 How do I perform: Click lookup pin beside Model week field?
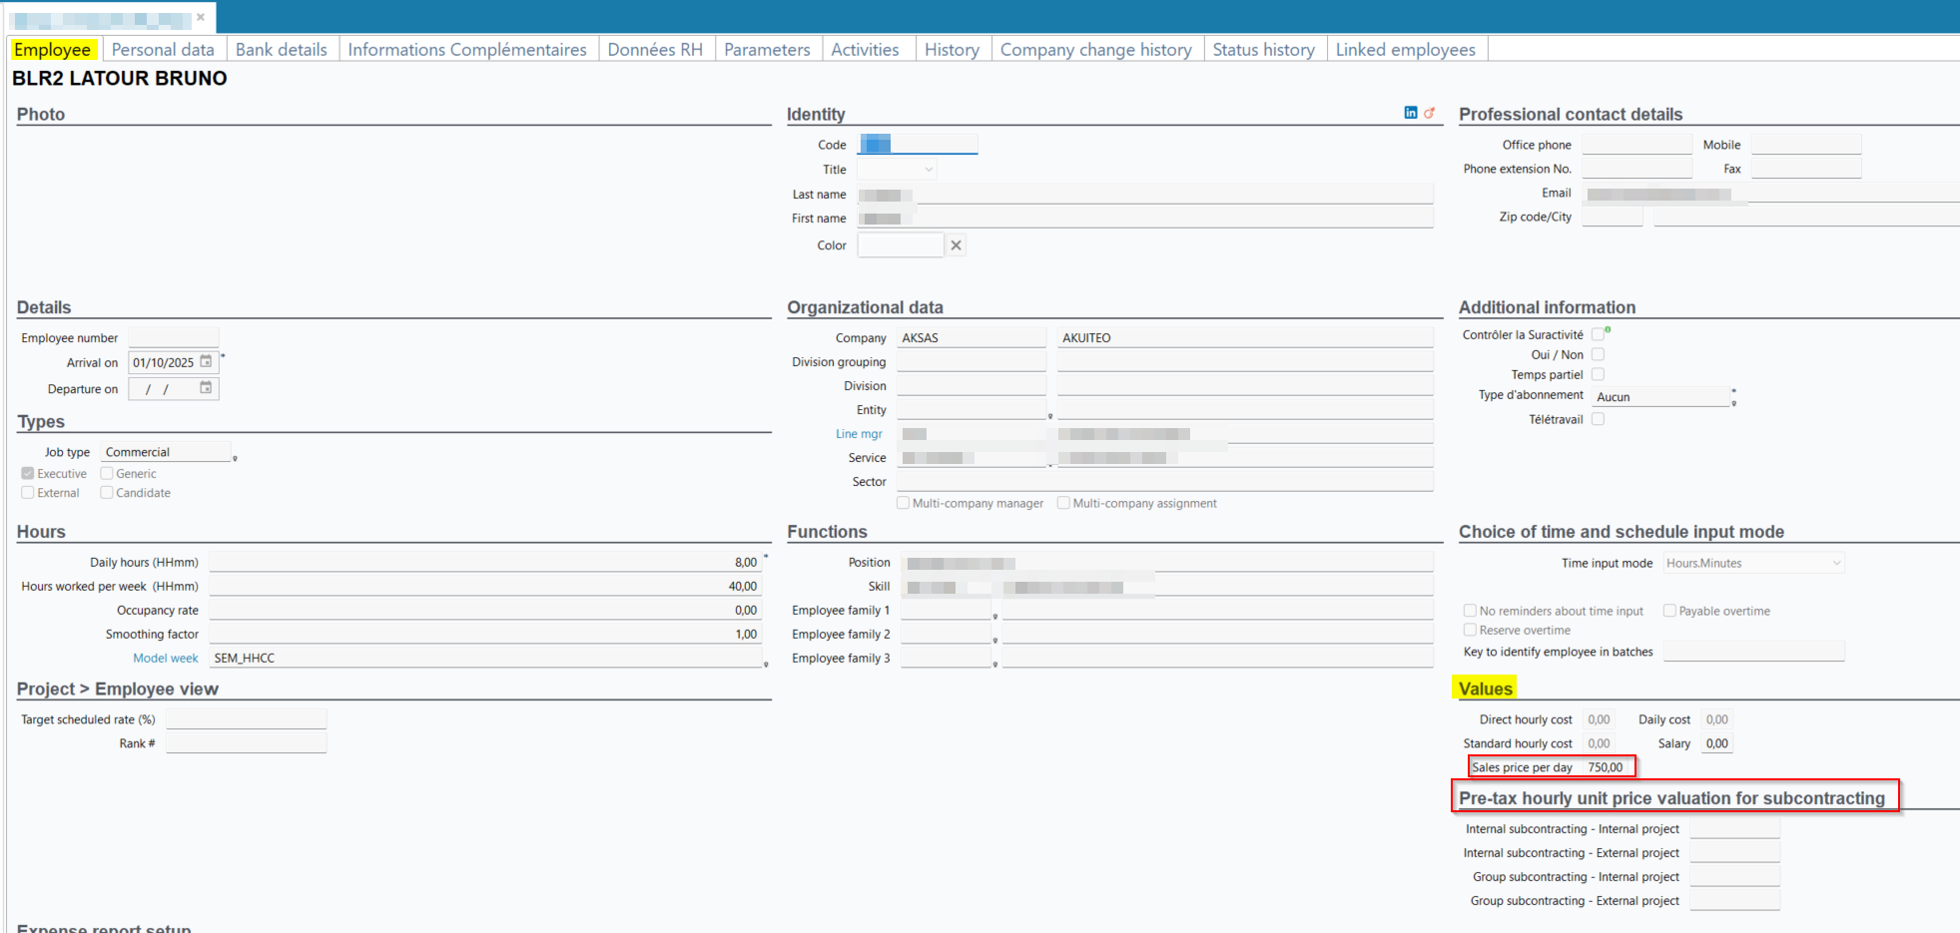[x=766, y=664]
